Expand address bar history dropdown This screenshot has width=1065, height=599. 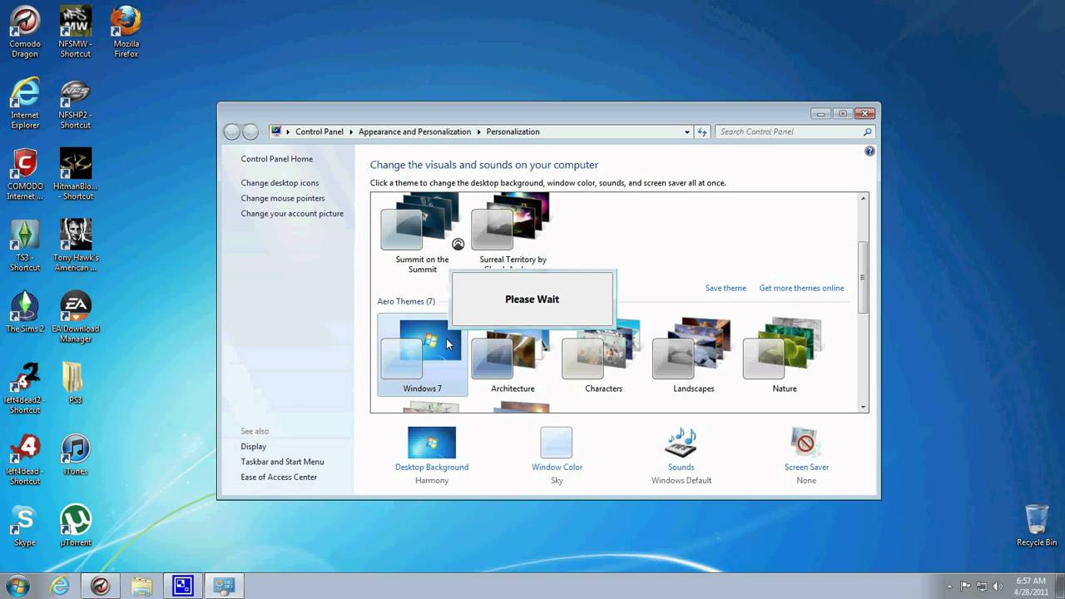click(687, 131)
